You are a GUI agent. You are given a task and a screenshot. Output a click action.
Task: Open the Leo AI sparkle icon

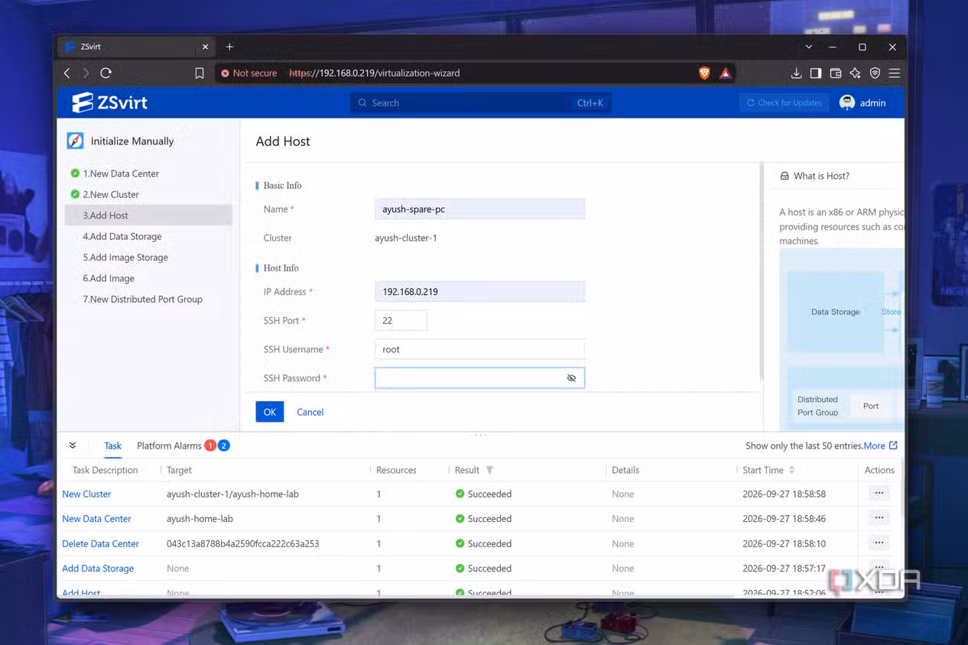pyautogui.click(x=855, y=73)
